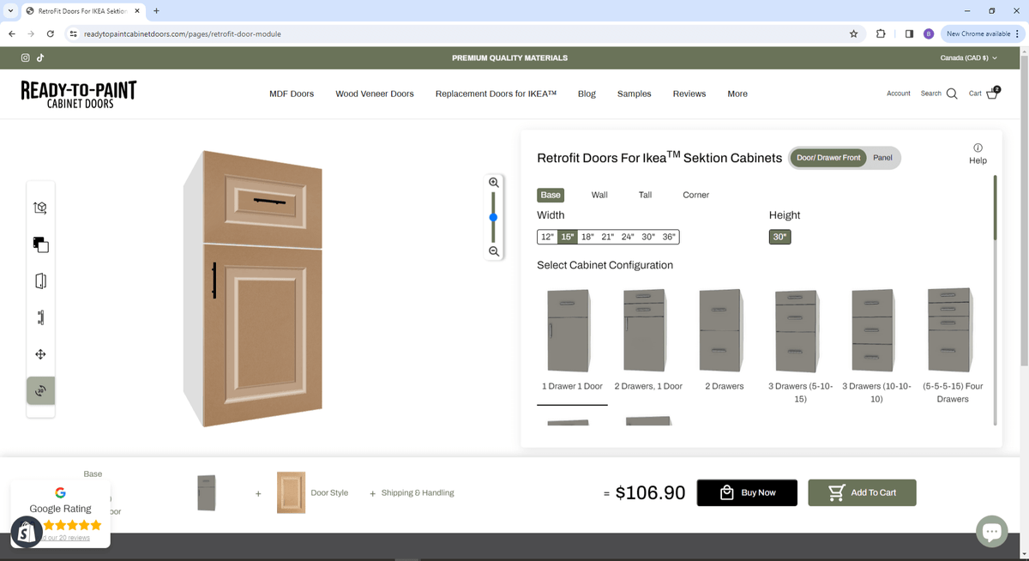Switch to the Panel option

pyautogui.click(x=883, y=158)
